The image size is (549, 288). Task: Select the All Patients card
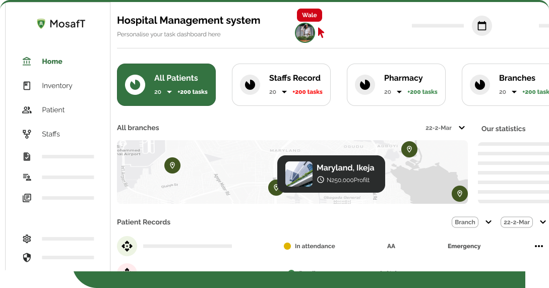coord(166,84)
